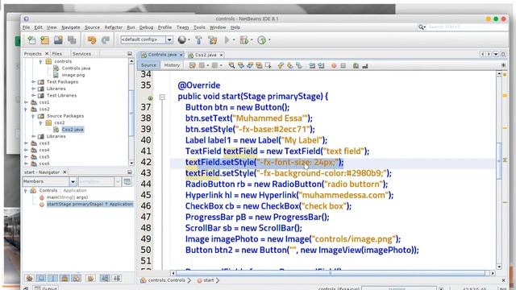516x290 pixels.
Task: Click the globe browser icon in toolbar
Action: (x=182, y=40)
